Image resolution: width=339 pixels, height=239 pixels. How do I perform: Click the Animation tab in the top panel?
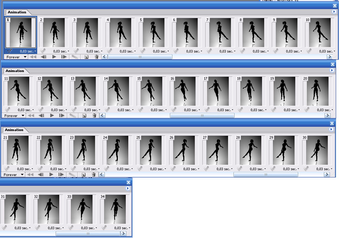(17, 12)
